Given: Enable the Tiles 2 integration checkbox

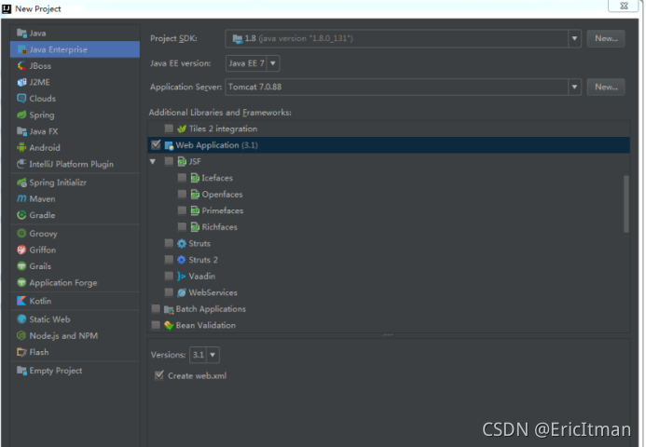Looking at the screenshot, I should tap(169, 129).
